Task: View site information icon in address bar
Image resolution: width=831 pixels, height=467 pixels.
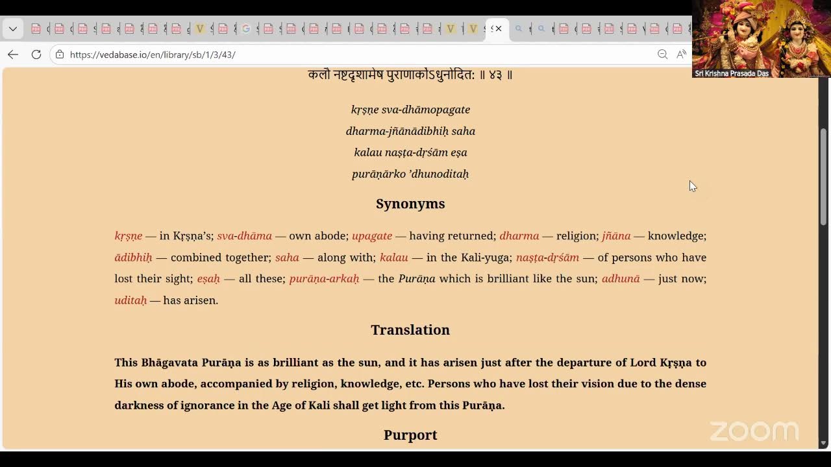Action: pos(60,54)
